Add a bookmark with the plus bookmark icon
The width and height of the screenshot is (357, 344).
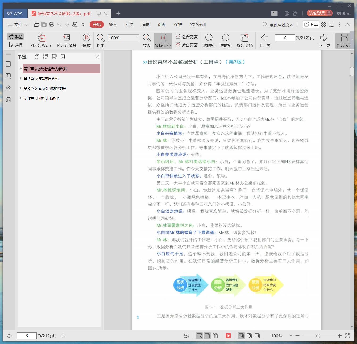pos(54,56)
